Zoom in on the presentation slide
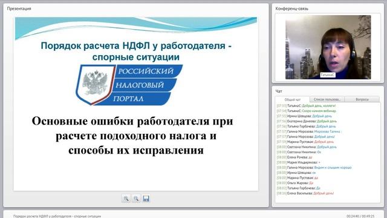The image size is (387, 218). (126, 199)
